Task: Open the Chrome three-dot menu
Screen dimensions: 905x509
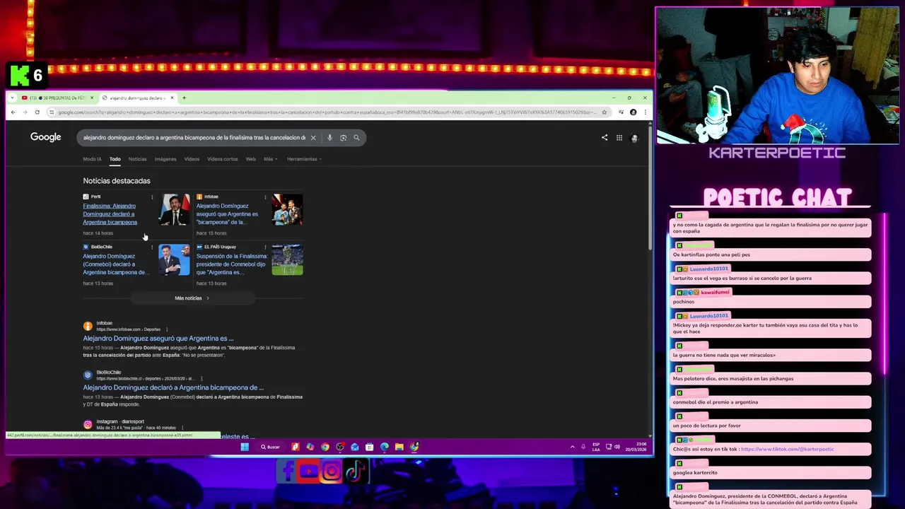Action: (644, 112)
